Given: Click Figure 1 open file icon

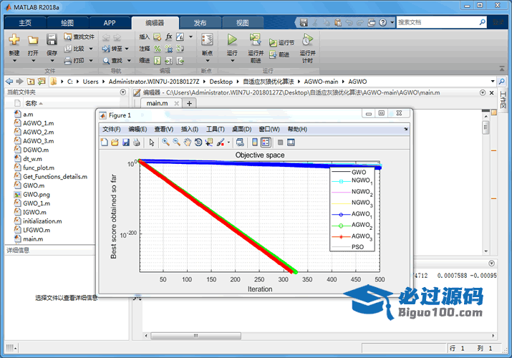Looking at the screenshot, I should pos(115,142).
